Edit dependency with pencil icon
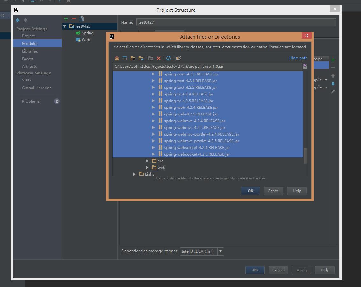The height and width of the screenshot is (287, 361). coord(333,92)
